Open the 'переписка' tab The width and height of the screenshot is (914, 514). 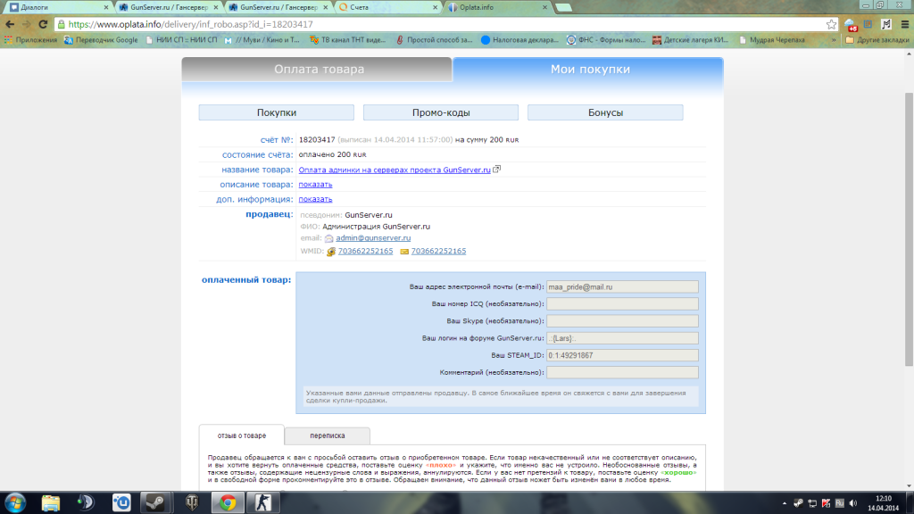tap(328, 435)
